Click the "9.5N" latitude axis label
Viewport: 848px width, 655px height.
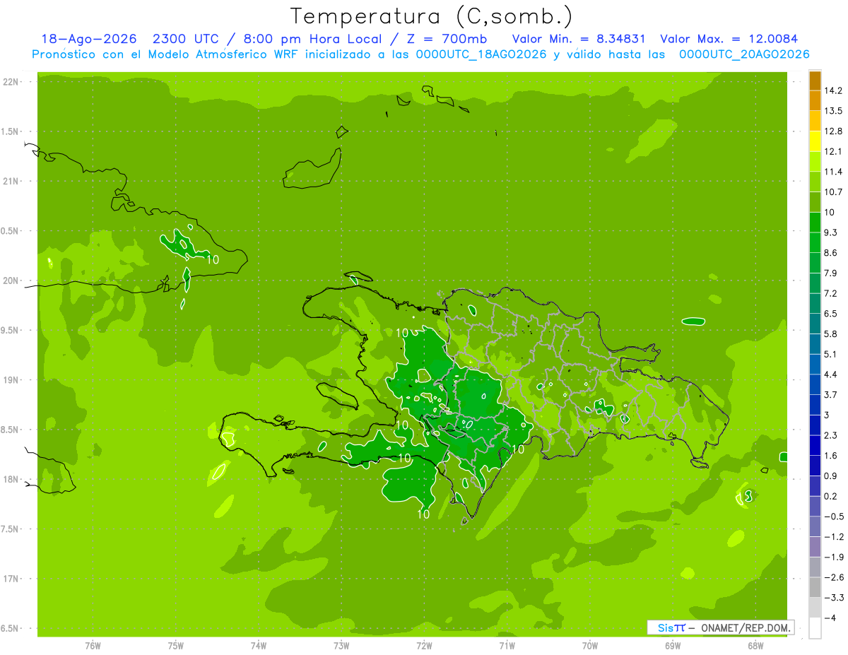[x=10, y=331]
